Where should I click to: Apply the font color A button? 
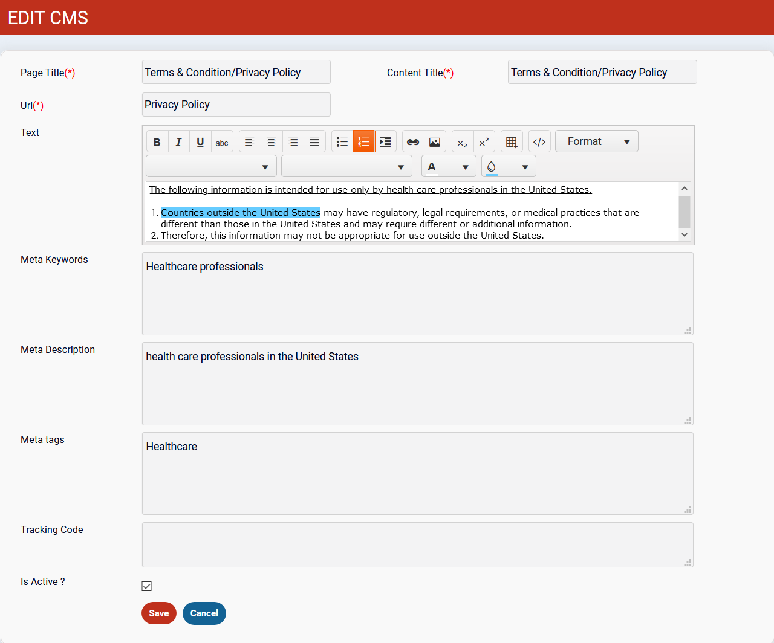coord(438,166)
